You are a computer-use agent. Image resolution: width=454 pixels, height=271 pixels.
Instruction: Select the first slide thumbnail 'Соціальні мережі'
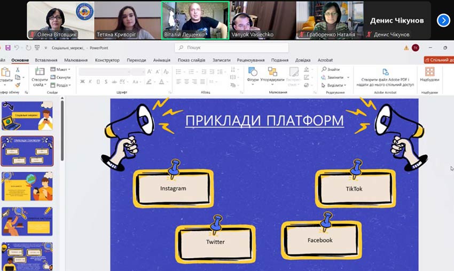[27, 116]
